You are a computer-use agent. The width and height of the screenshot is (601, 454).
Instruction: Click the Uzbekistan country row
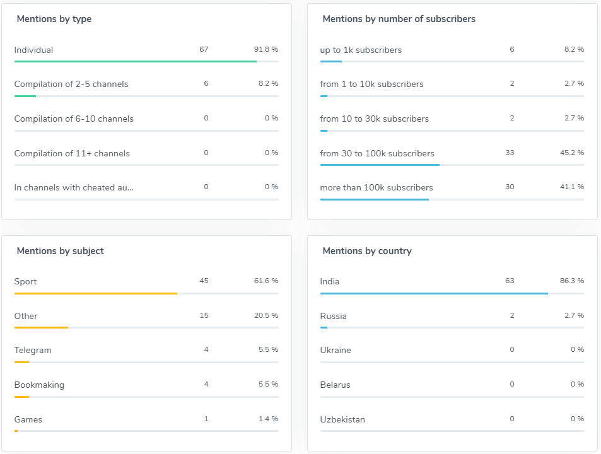342,419
